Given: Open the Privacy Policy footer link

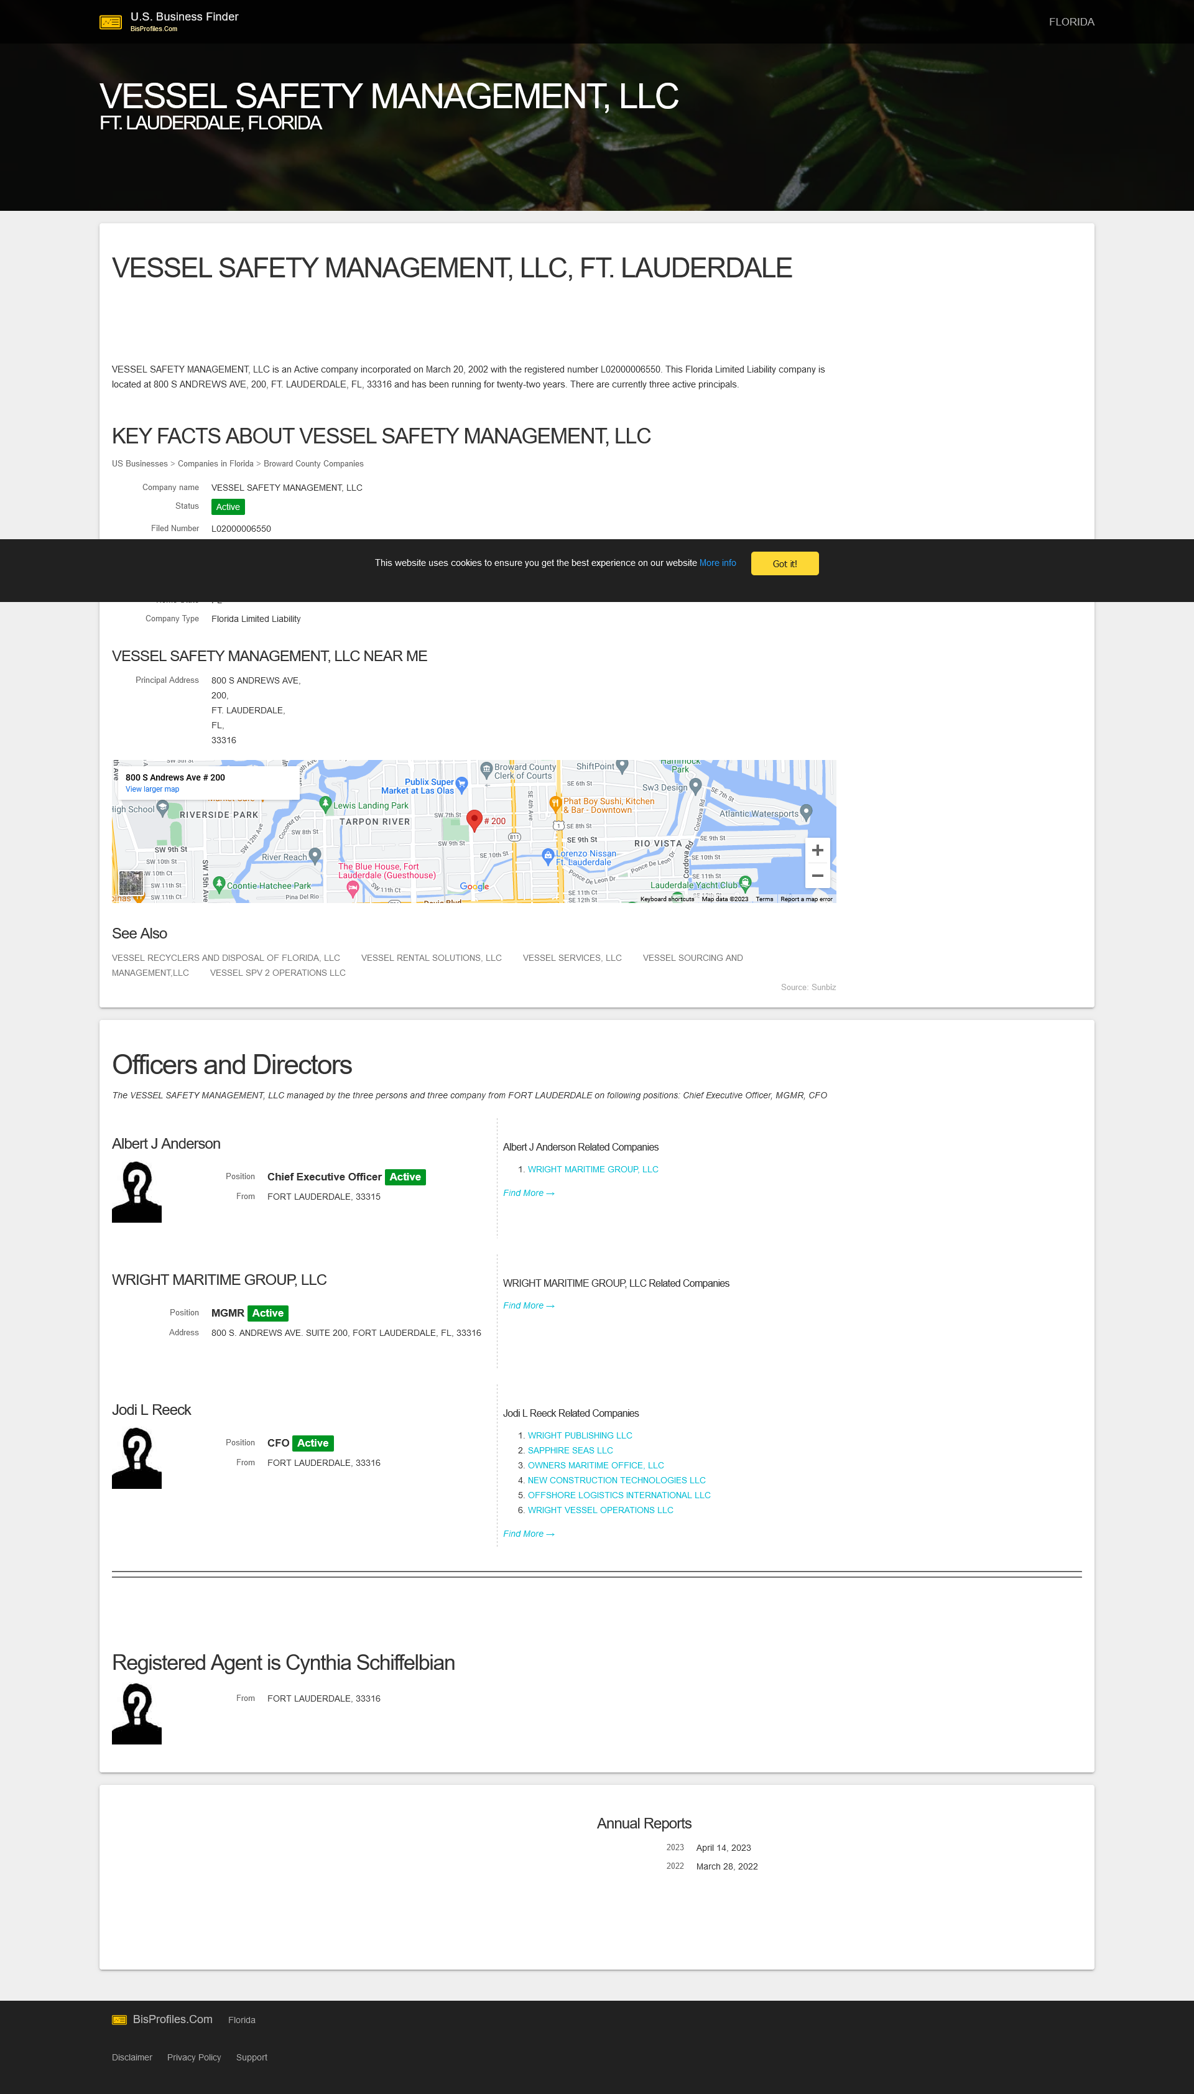Looking at the screenshot, I should tap(193, 2057).
